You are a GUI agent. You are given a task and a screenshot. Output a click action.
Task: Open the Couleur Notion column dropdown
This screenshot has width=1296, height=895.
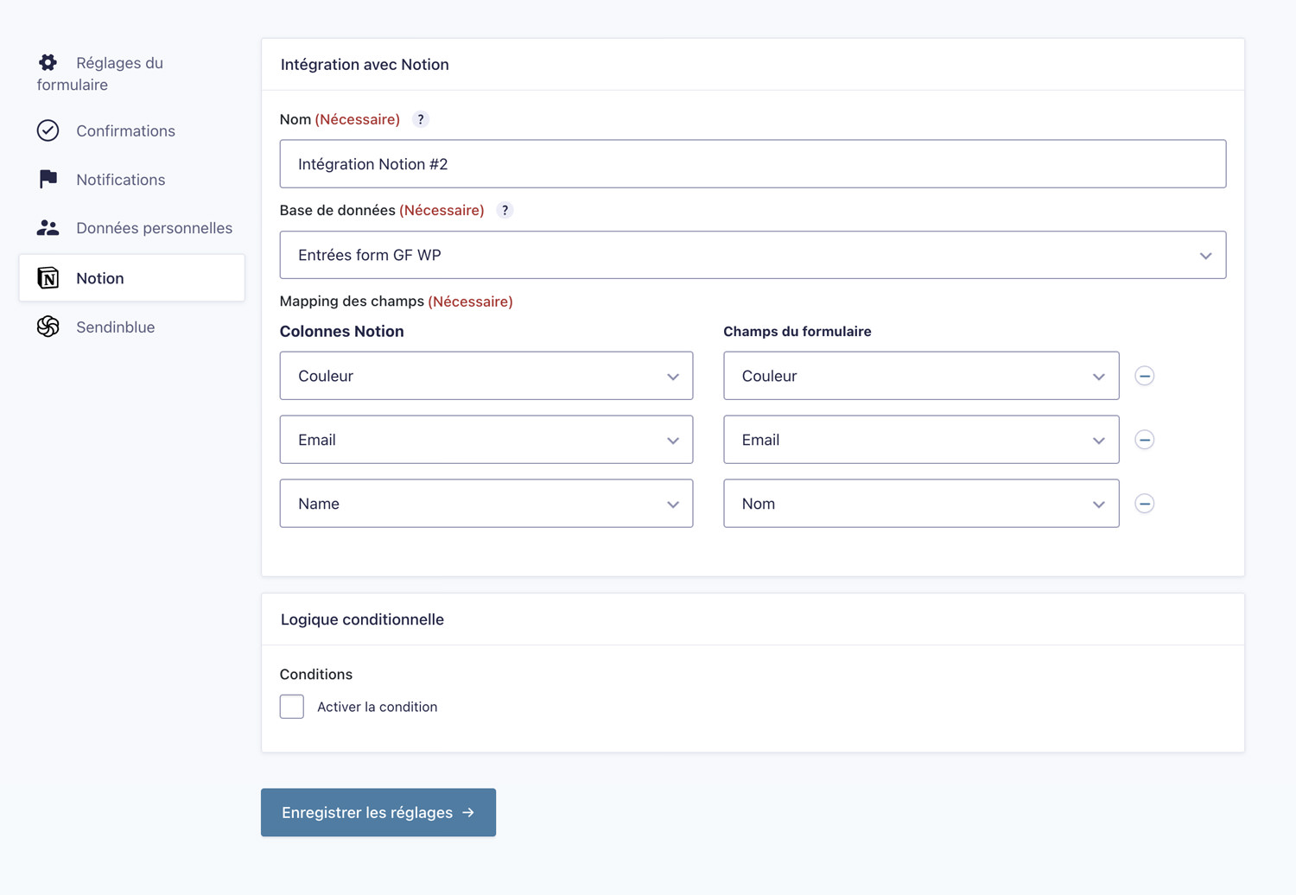tap(486, 376)
